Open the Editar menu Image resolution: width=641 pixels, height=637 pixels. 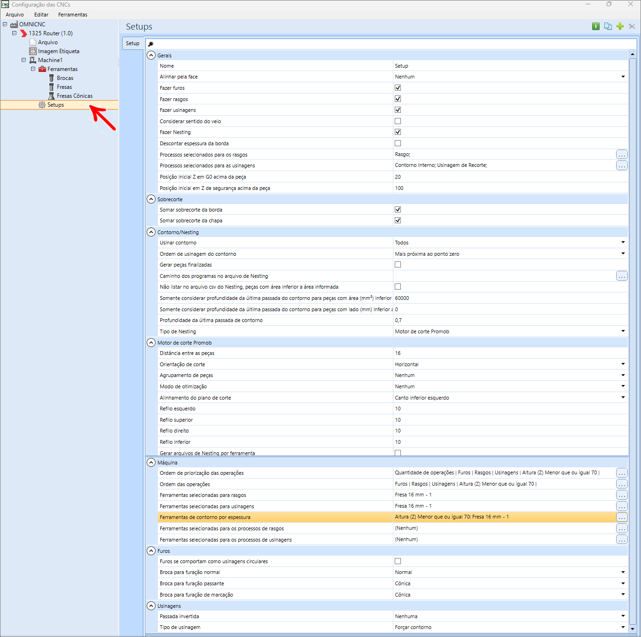(41, 15)
